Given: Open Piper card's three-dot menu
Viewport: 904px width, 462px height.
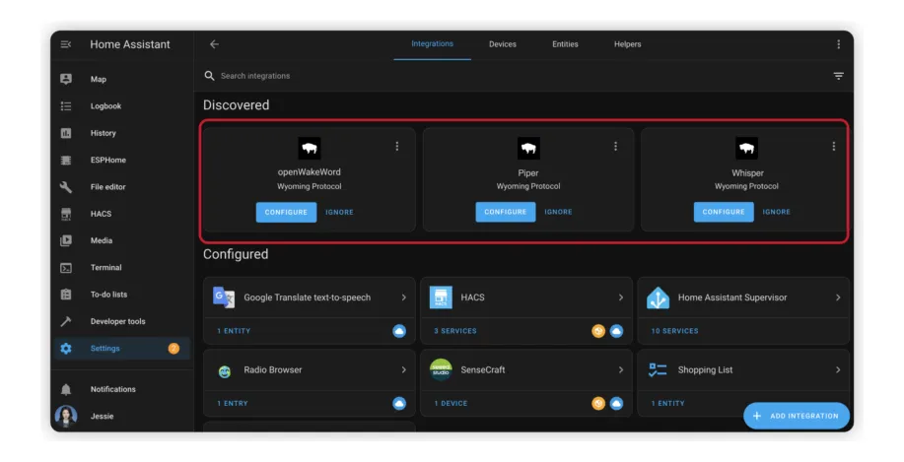Looking at the screenshot, I should (x=615, y=147).
